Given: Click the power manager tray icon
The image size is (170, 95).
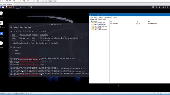Looking at the screenshot, I should coord(163,7).
